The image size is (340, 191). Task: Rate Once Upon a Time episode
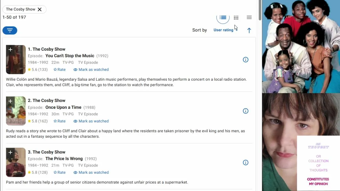pyautogui.click(x=59, y=121)
